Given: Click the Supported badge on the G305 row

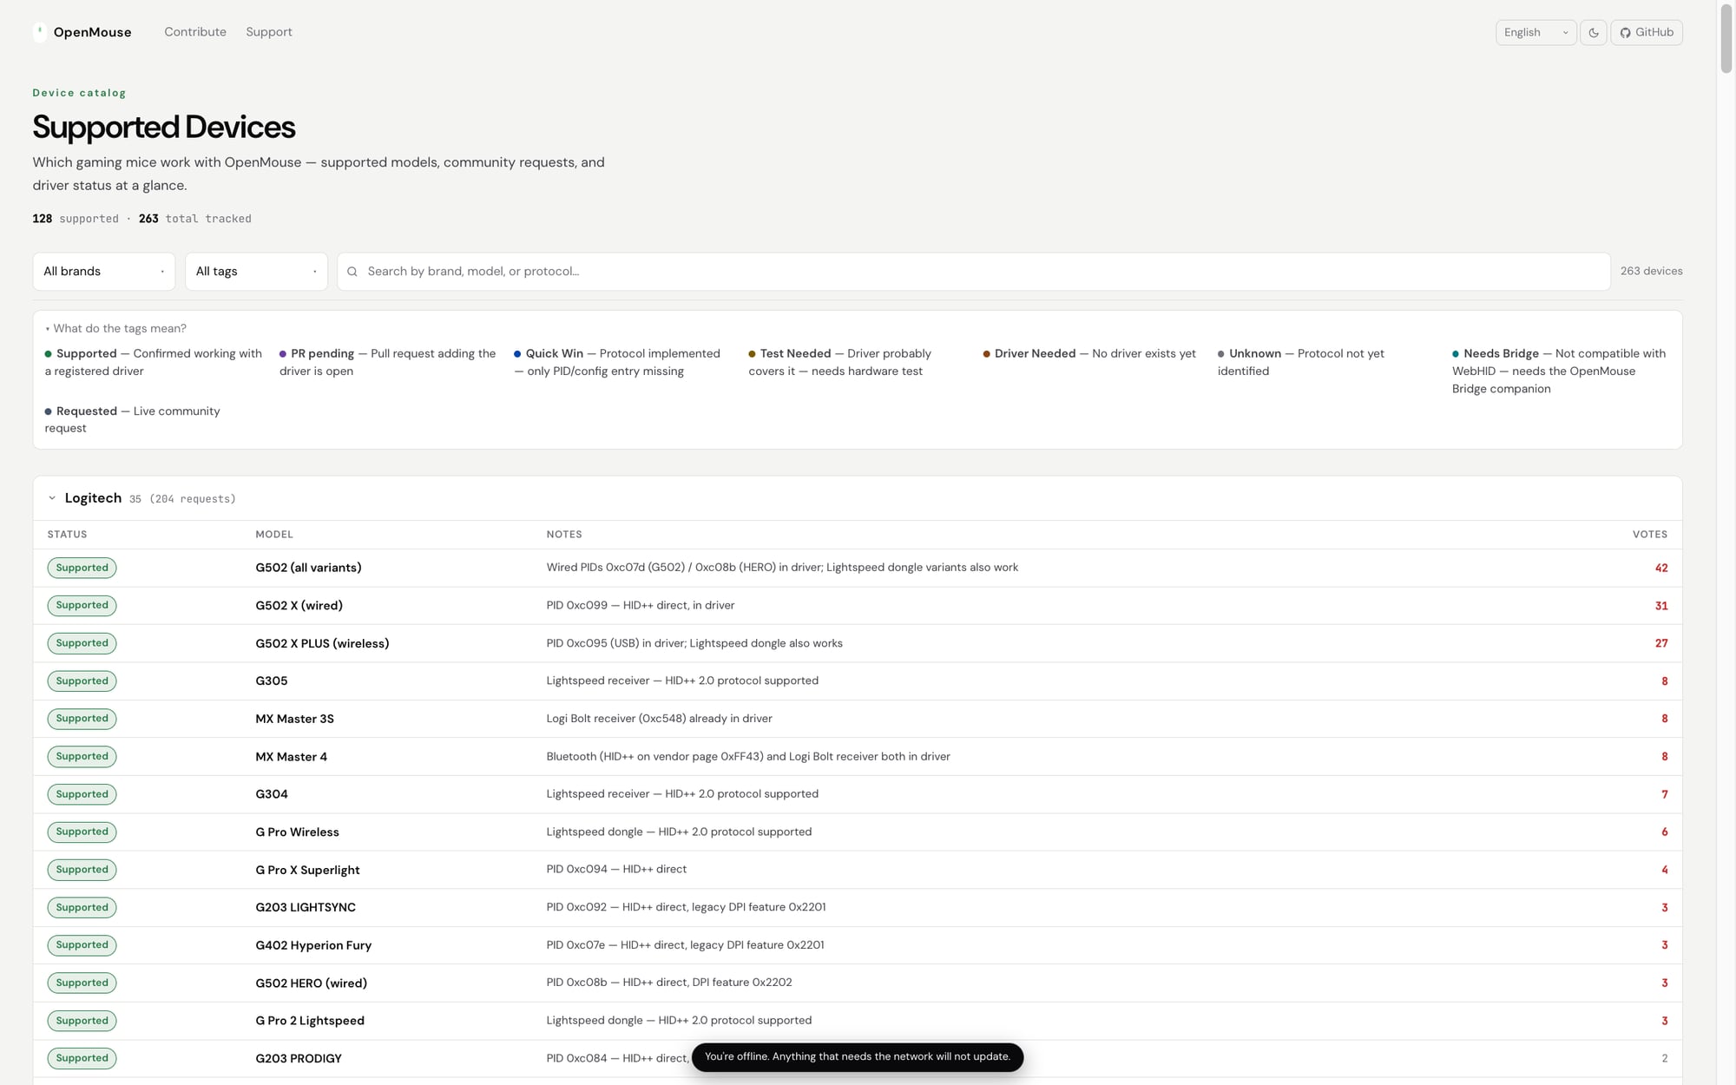Looking at the screenshot, I should (82, 681).
